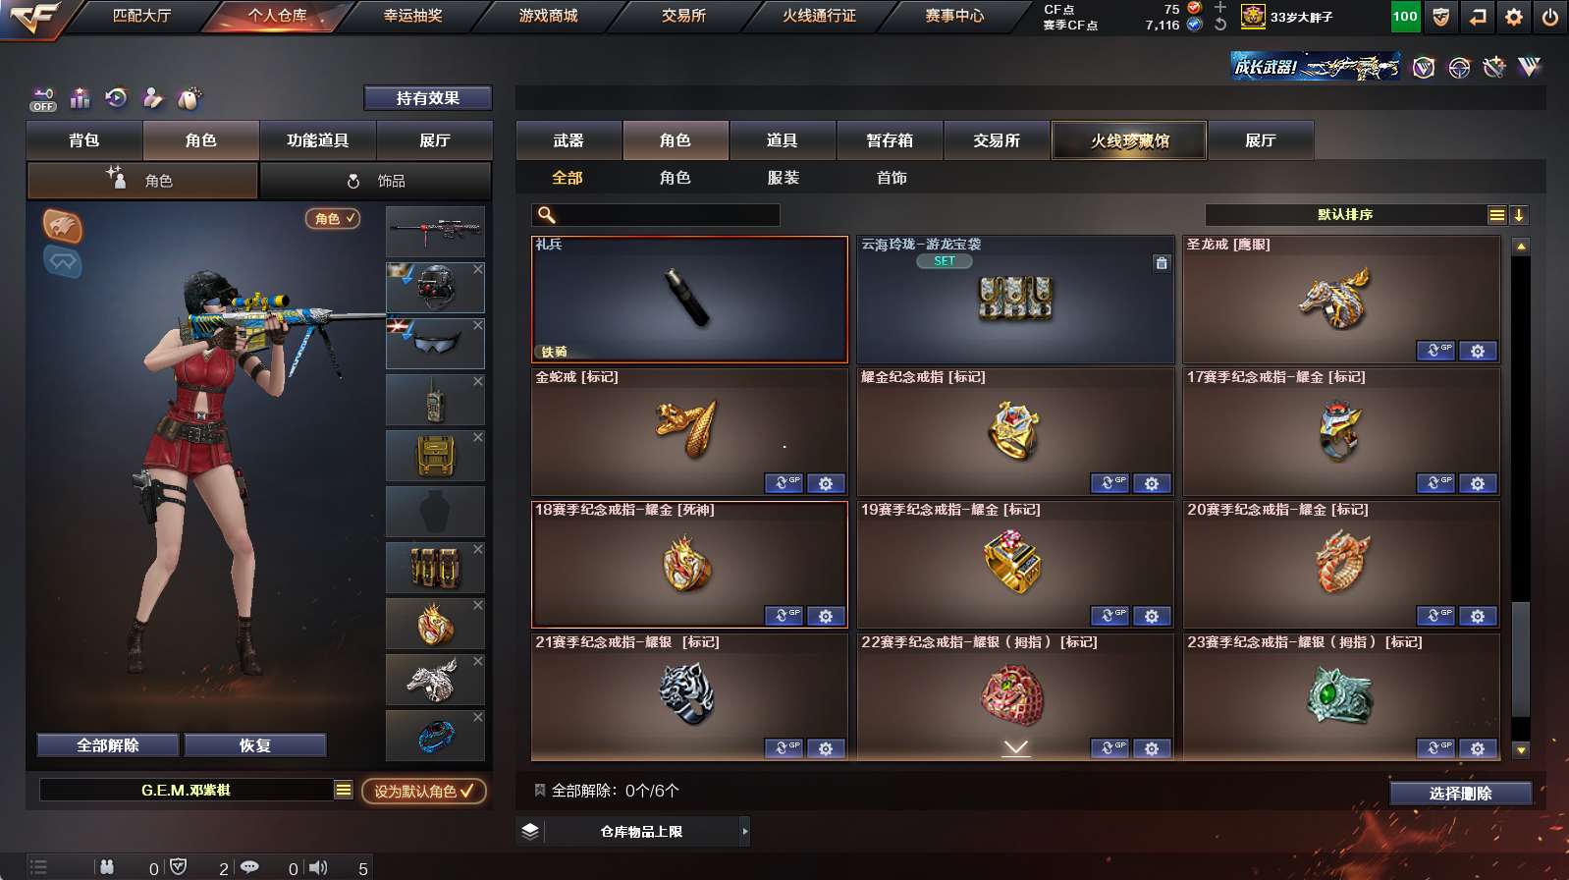Remove the equipped helmet slot item

click(x=478, y=269)
